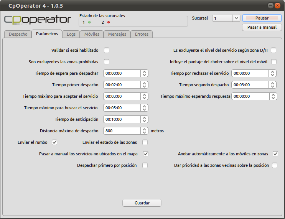Click the 'Tiempo por rechazar el servicio' field
This screenshot has height=219, width=285.
point(250,73)
